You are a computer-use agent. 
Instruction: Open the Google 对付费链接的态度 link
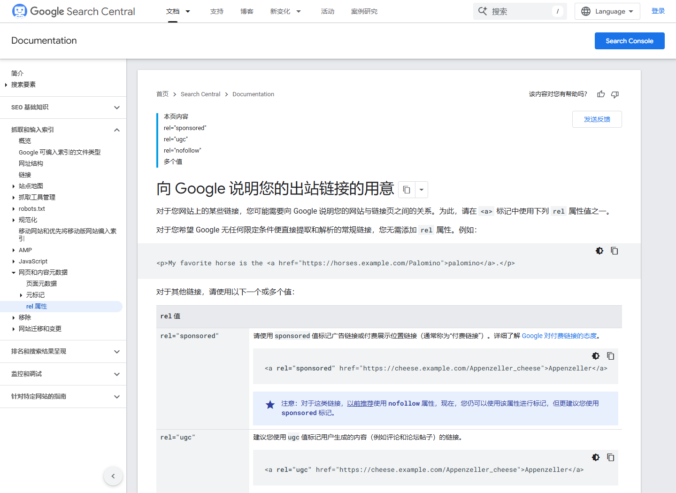pyautogui.click(x=559, y=336)
